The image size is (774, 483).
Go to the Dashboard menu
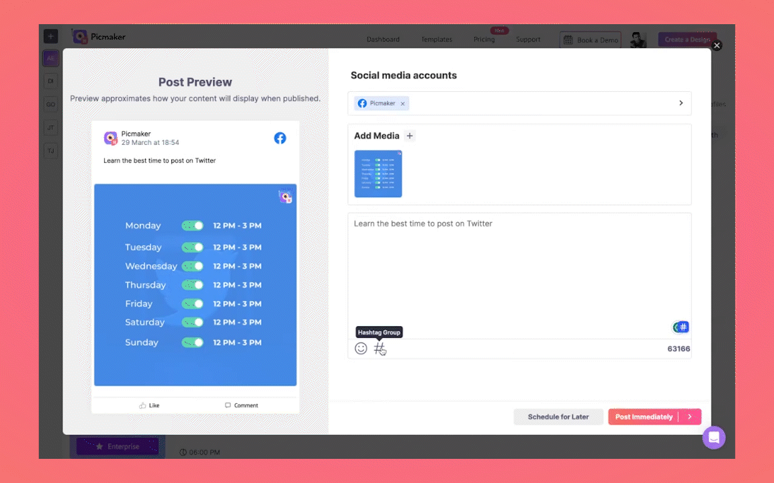pos(383,40)
